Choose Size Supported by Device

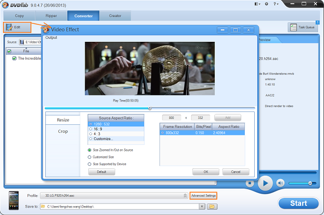click(107, 164)
